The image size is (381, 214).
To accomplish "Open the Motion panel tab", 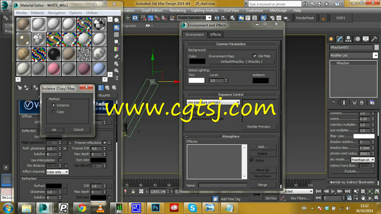I will click(x=357, y=39).
